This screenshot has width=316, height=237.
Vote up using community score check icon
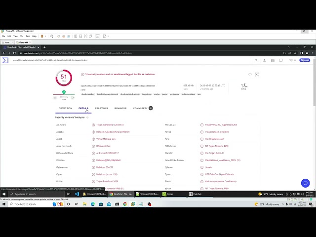[73, 98]
